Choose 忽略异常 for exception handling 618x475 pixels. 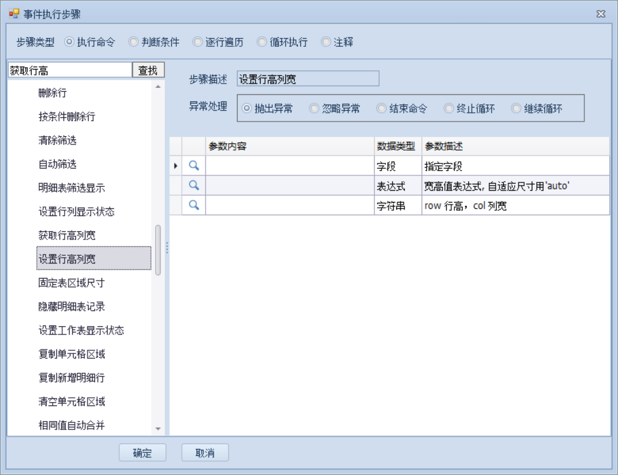click(314, 108)
